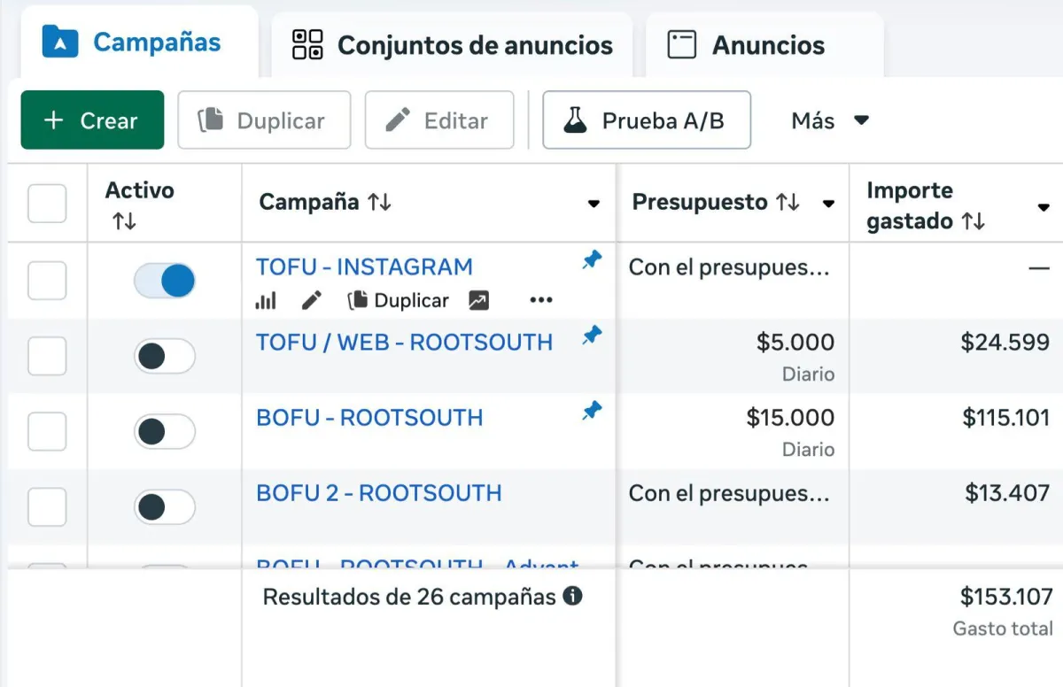
Task: Click the green Crear button
Action: (x=92, y=120)
